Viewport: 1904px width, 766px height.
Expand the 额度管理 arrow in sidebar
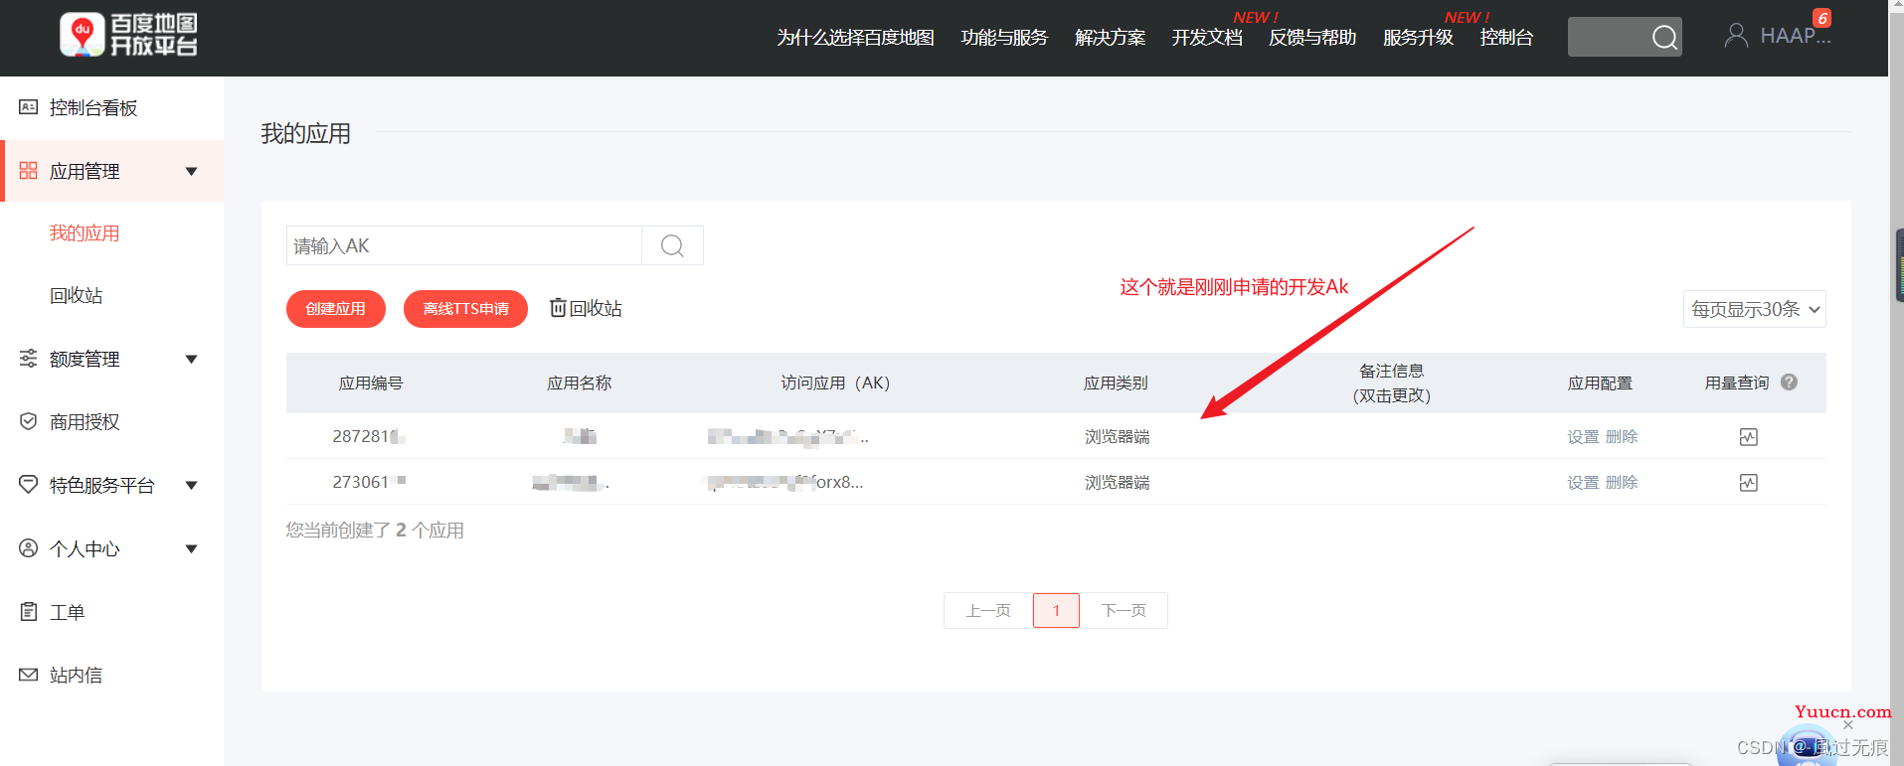click(x=192, y=360)
